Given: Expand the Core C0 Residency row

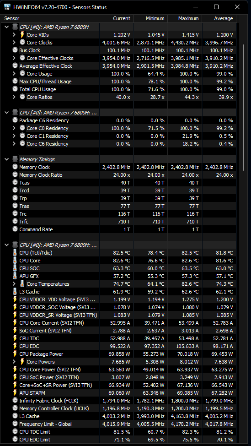Looking at the screenshot, I should pos(14,128).
